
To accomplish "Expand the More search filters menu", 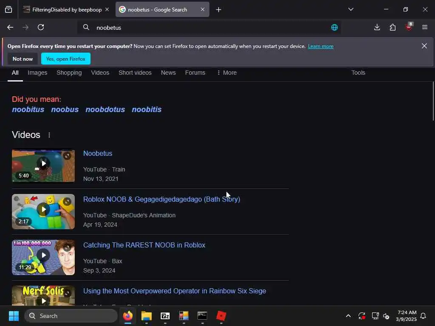I will [x=227, y=73].
